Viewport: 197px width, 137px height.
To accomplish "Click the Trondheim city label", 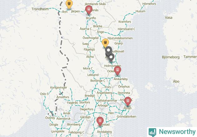I will (x=40, y=9).
